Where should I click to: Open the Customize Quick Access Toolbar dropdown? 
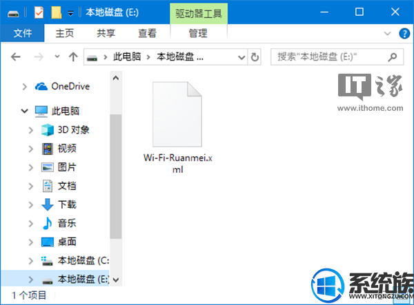pos(70,13)
